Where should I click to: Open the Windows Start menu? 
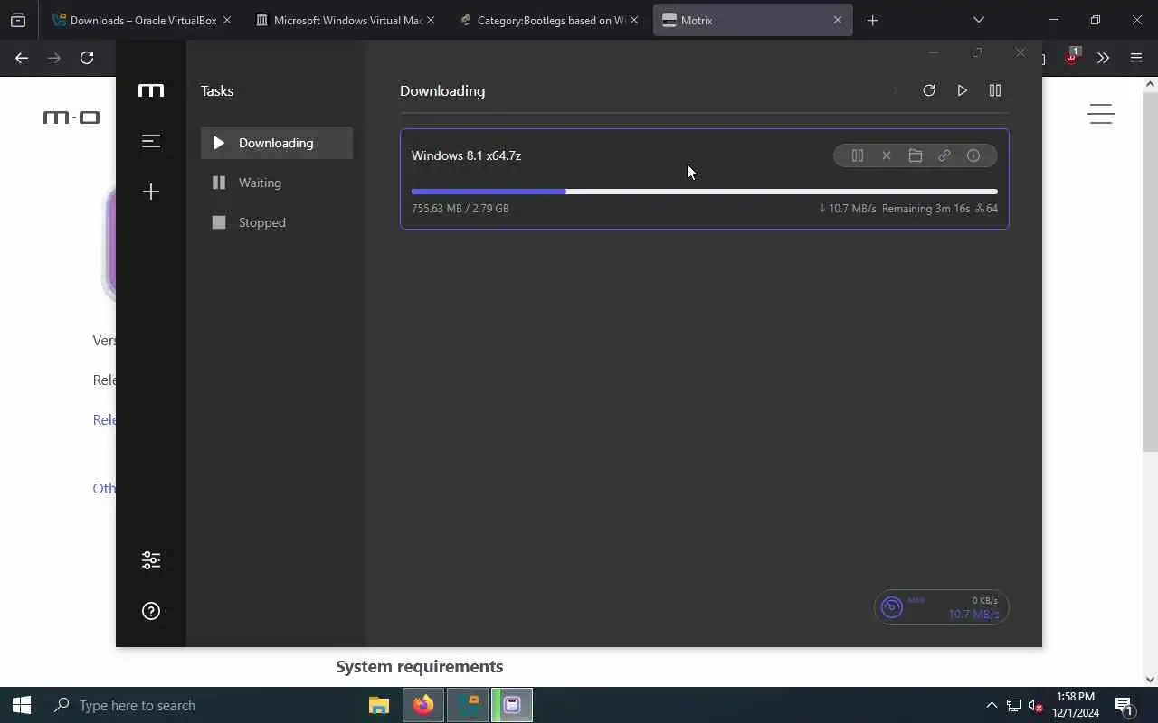click(x=22, y=705)
